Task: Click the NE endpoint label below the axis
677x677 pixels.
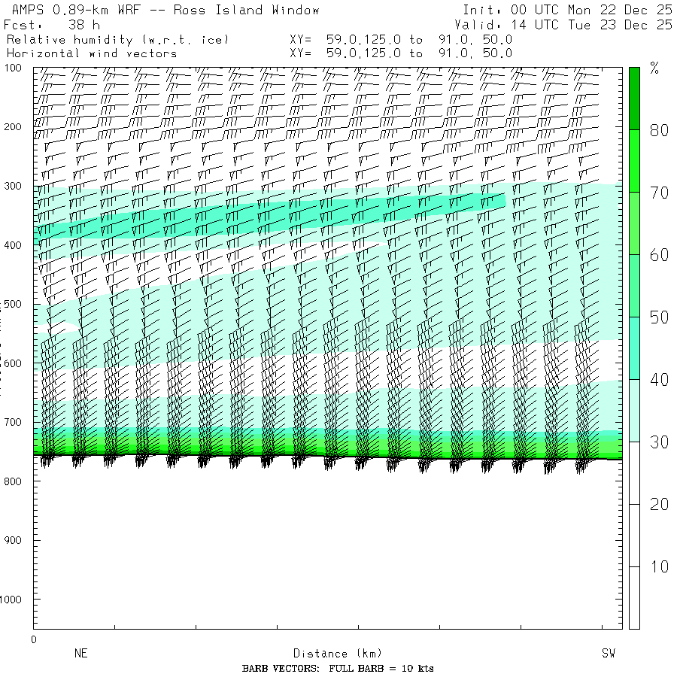Action: (81, 654)
